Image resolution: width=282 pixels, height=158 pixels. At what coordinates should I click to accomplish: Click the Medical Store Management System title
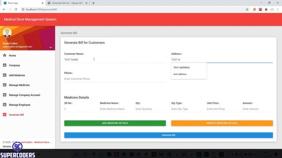(30, 19)
